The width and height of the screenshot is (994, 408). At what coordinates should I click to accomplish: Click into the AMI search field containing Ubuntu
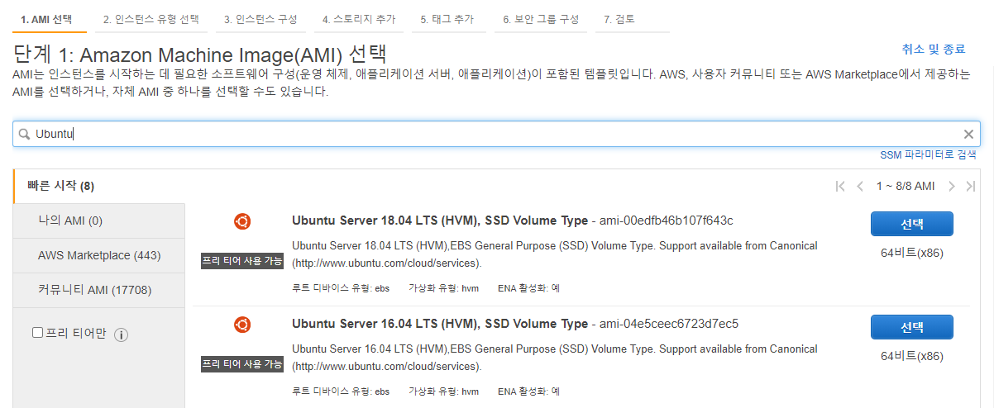[x=496, y=134]
